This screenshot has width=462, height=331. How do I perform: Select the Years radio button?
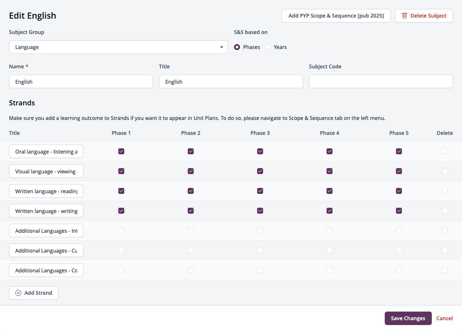[268, 47]
